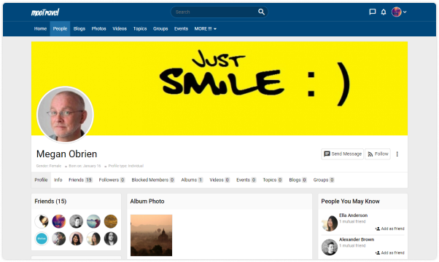Viewport: 439px width, 262px height.
Task: Open Videos in navigation bar
Action: click(120, 28)
